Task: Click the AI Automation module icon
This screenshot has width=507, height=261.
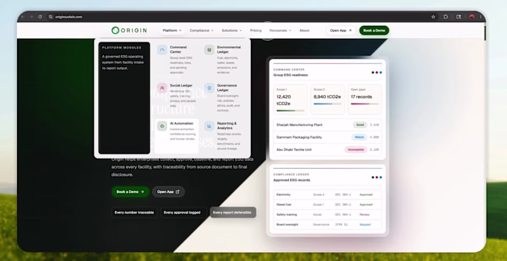Action: point(162,126)
